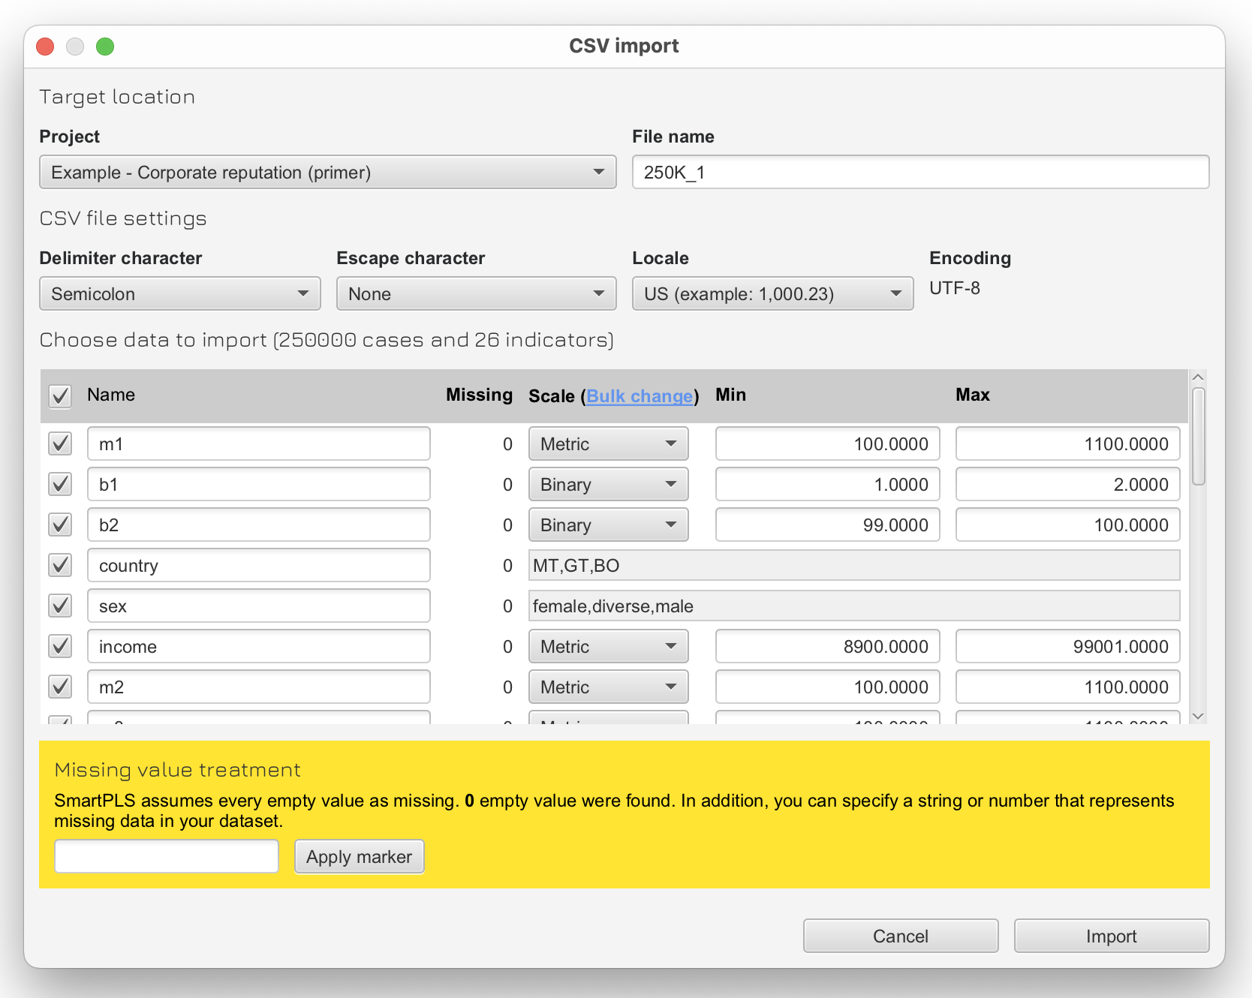Viewport: 1252px width, 998px height.
Task: Open the Project dropdown
Action: pyautogui.click(x=327, y=173)
